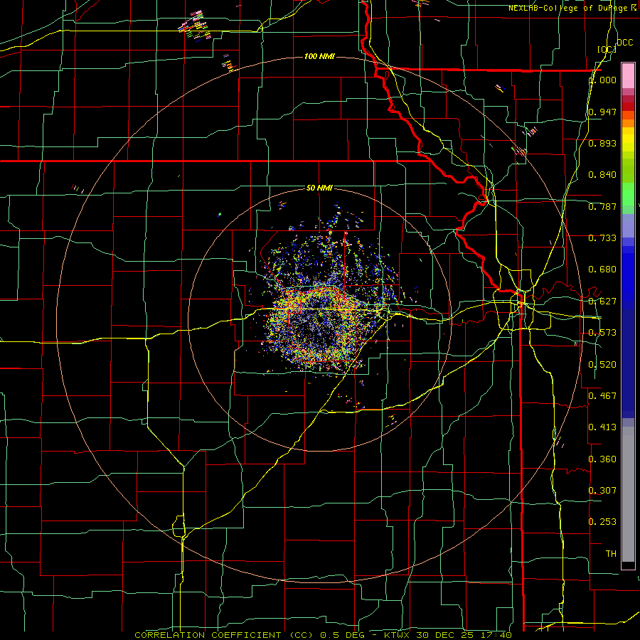Click the 0.360 scale value

click(602, 459)
